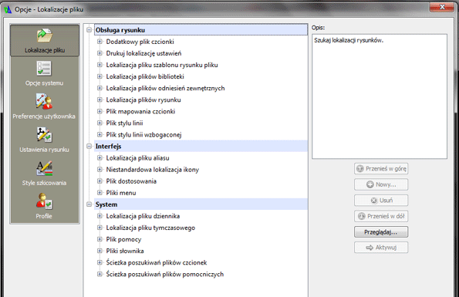Select the Opcje systemu checklist icon
This screenshot has width=459, height=297.
(x=44, y=69)
